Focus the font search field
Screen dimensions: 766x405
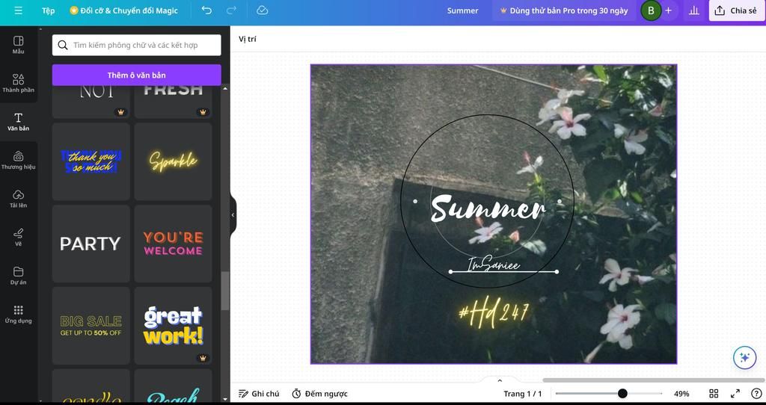coord(137,45)
